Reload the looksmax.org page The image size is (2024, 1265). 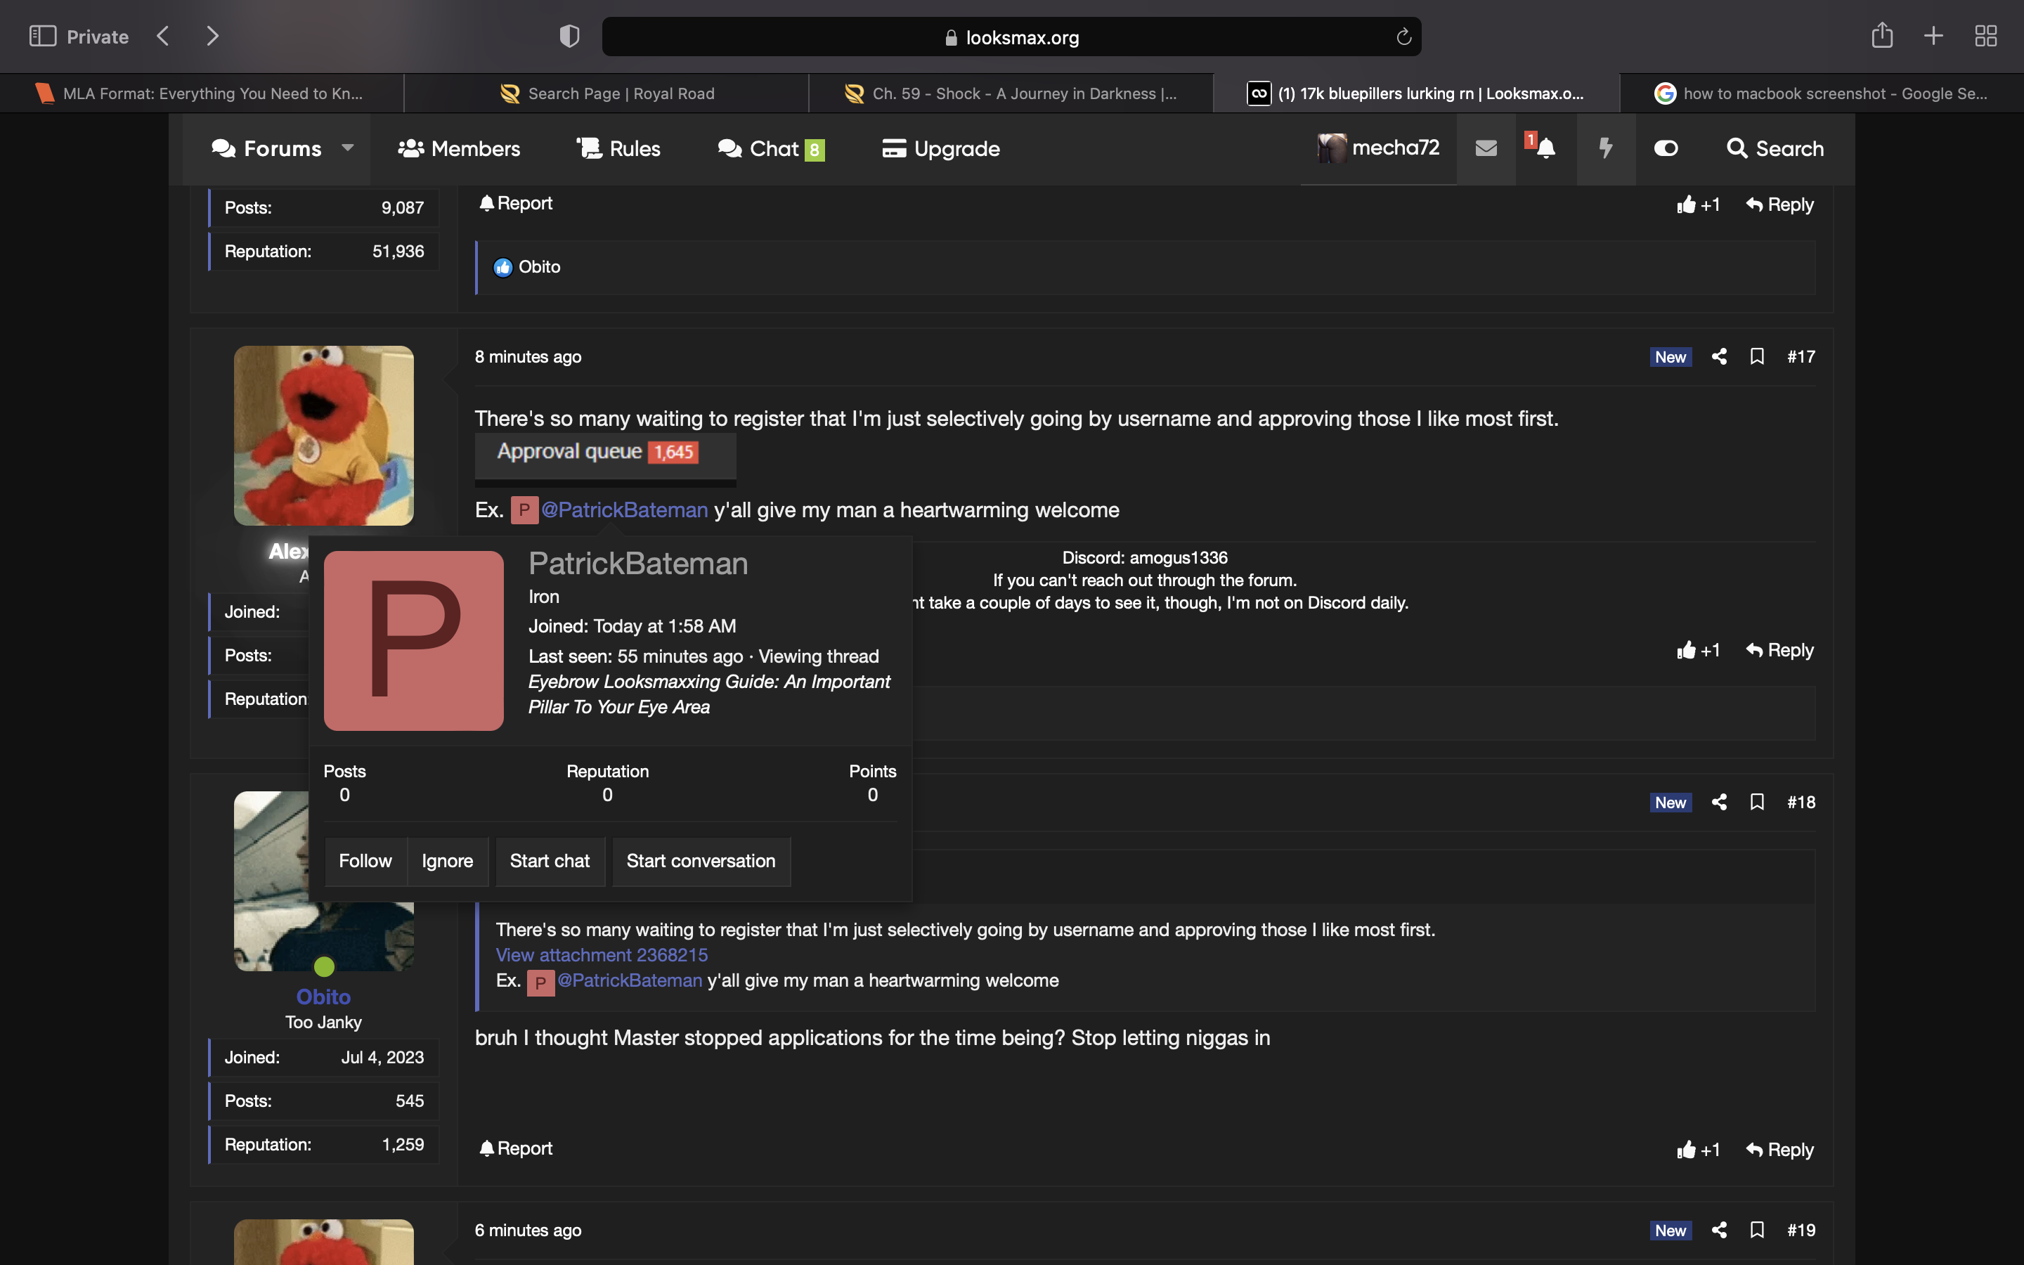coord(1403,37)
